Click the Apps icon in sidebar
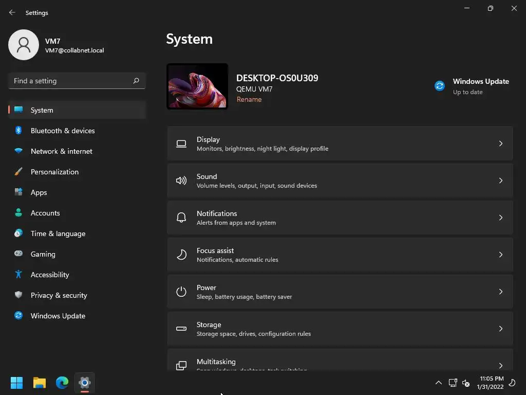526x395 pixels. click(x=18, y=192)
